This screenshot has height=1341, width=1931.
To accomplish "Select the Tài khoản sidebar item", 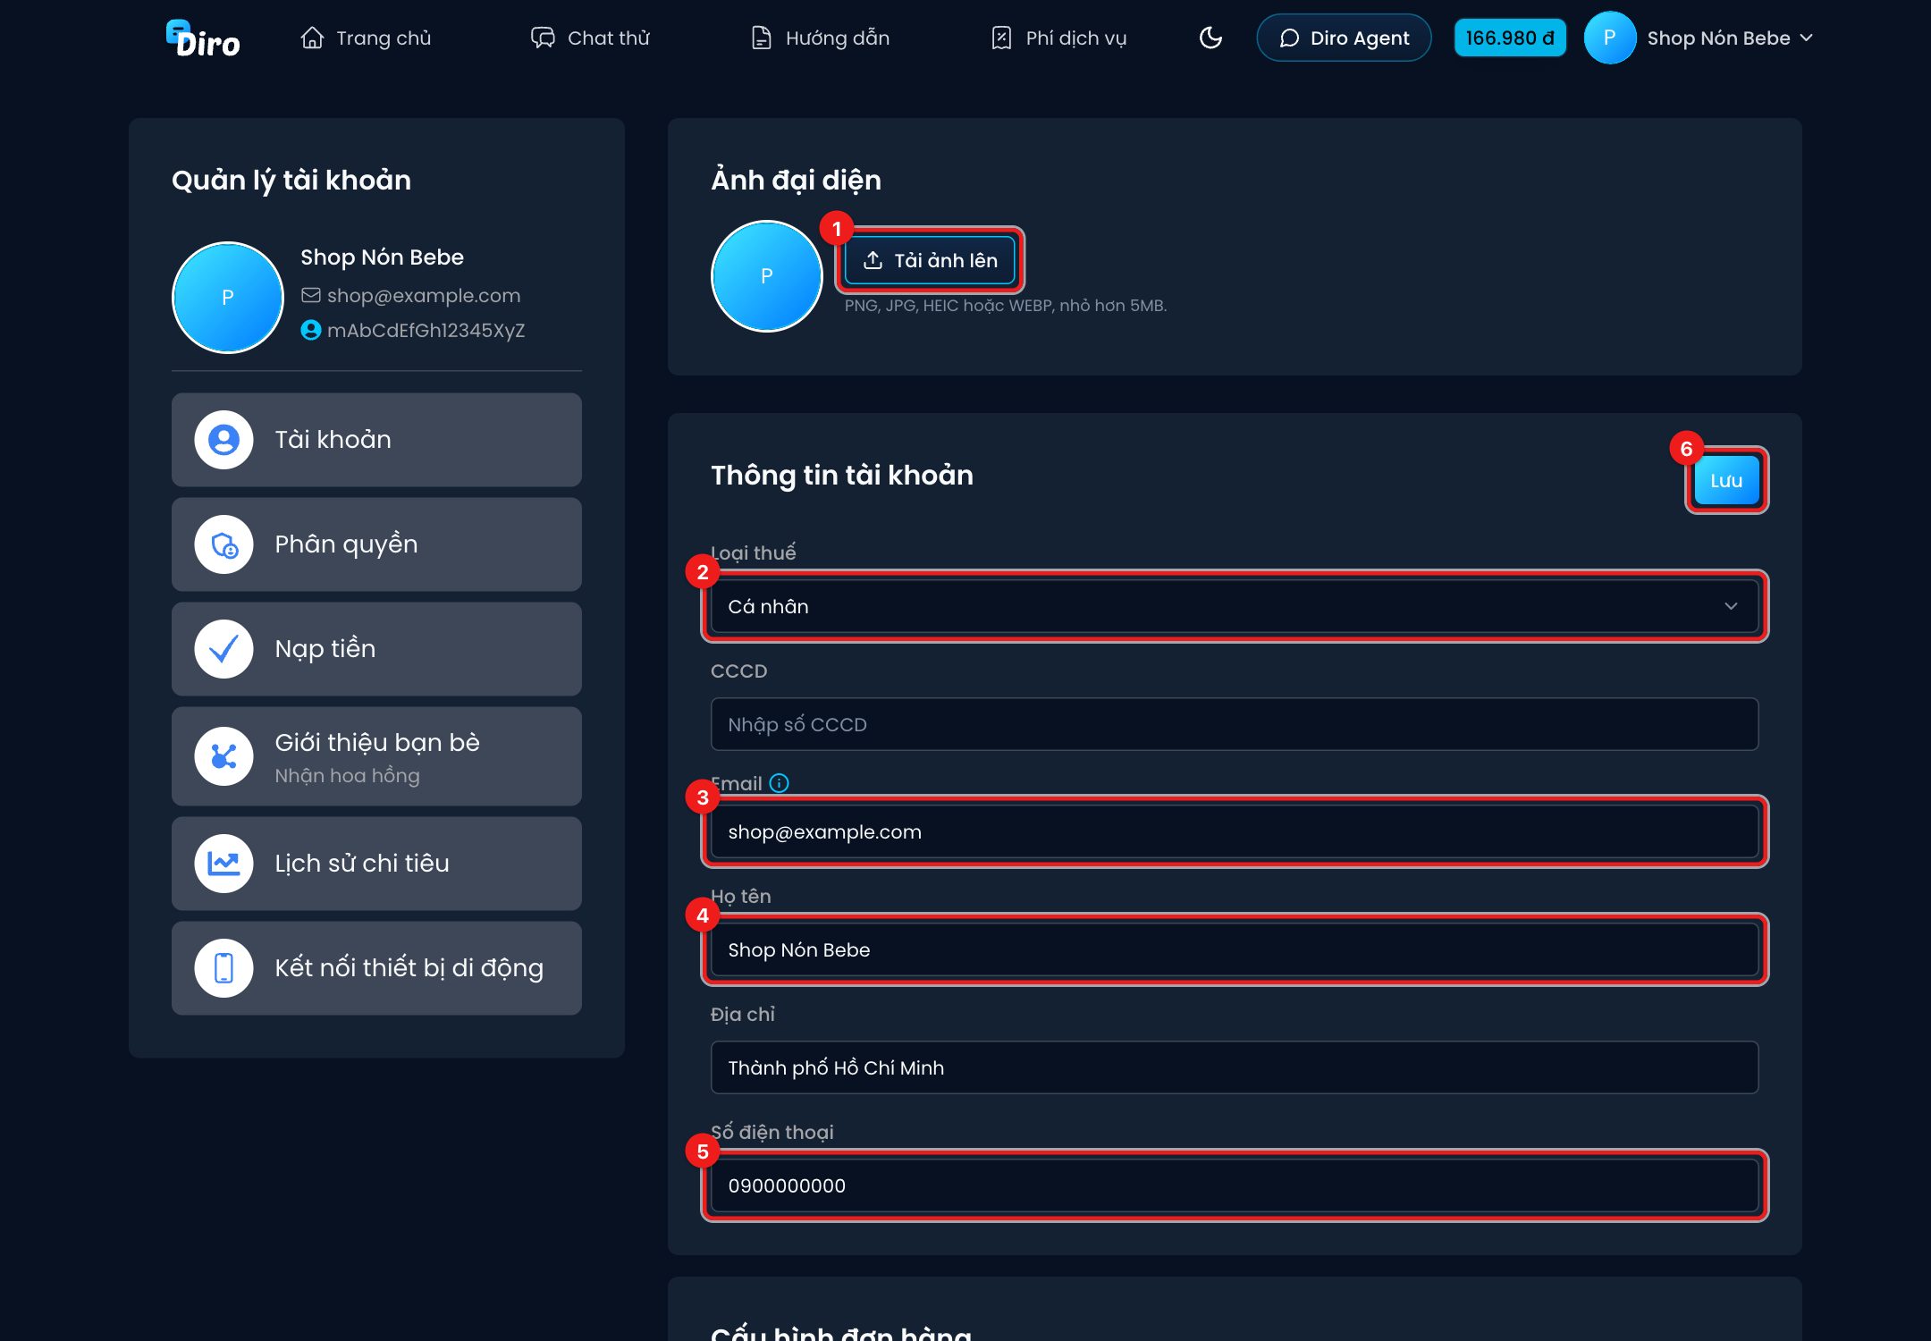I will pyautogui.click(x=376, y=440).
